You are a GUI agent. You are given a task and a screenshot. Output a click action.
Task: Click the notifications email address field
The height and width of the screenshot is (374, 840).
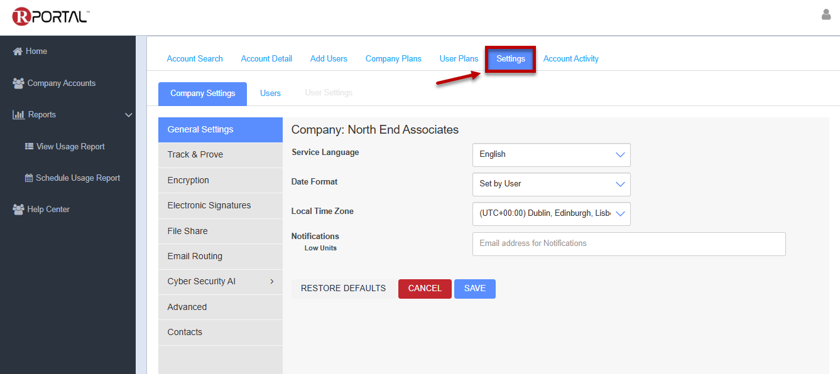coord(628,243)
